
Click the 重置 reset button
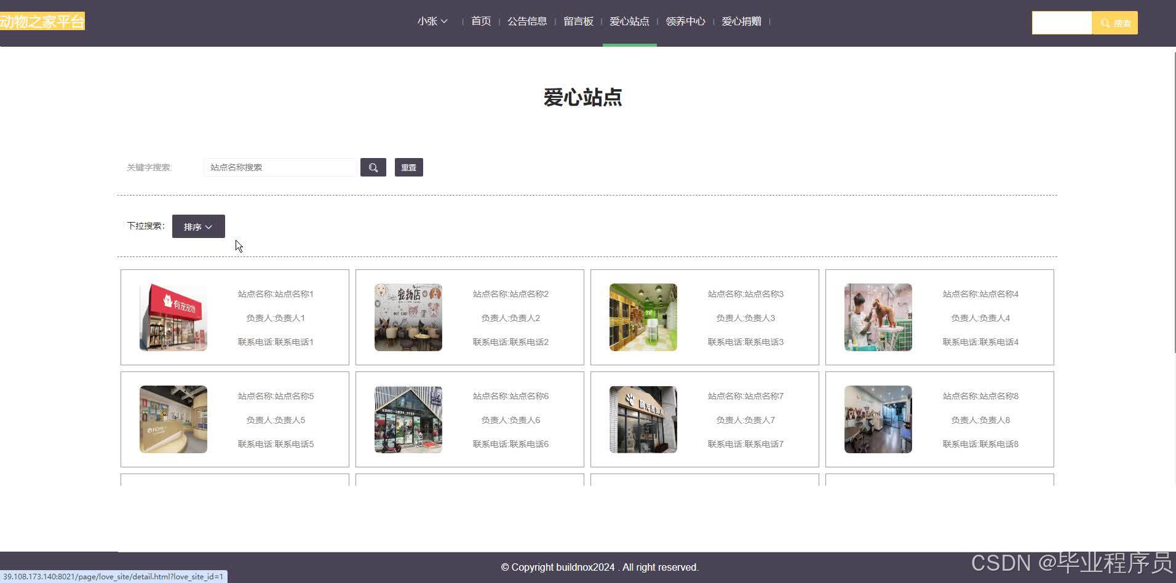pos(408,167)
